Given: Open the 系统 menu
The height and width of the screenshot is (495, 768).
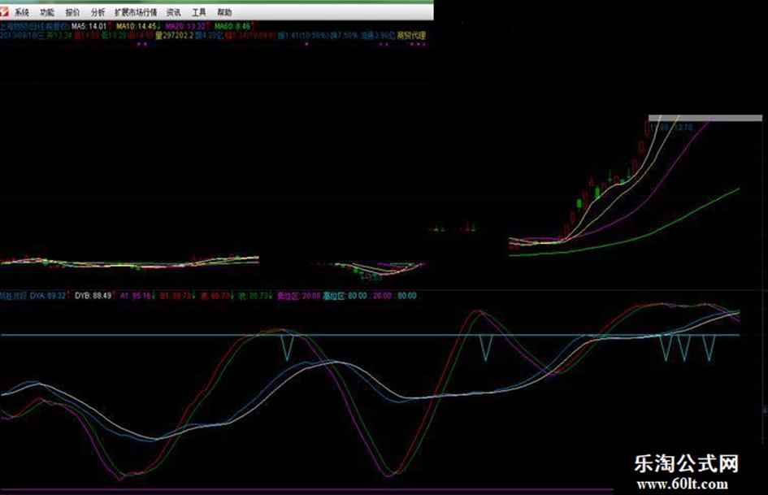Looking at the screenshot, I should click(x=22, y=12).
